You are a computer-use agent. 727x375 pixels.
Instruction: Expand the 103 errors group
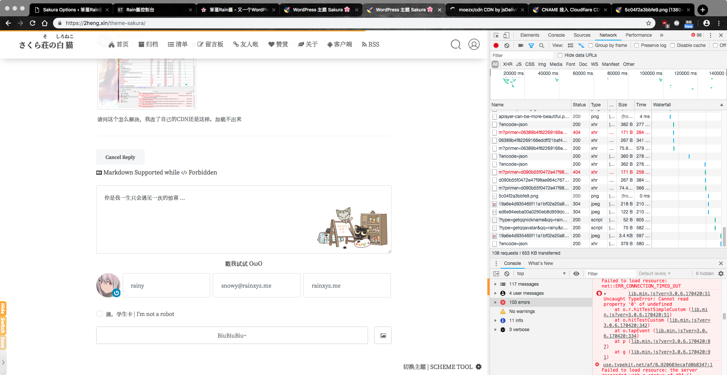tap(495, 302)
